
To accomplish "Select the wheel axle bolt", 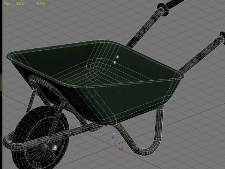I will coord(54,147).
